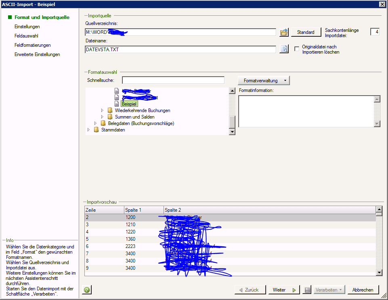
Task: Expand the Stammdaten tree node
Action: pos(89,130)
